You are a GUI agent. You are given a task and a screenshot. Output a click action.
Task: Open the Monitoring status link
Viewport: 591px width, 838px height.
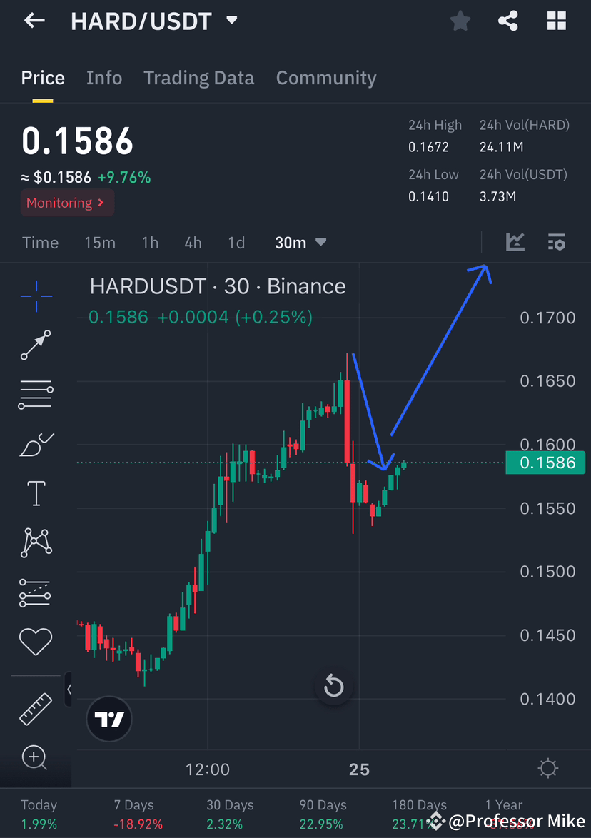pyautogui.click(x=67, y=203)
